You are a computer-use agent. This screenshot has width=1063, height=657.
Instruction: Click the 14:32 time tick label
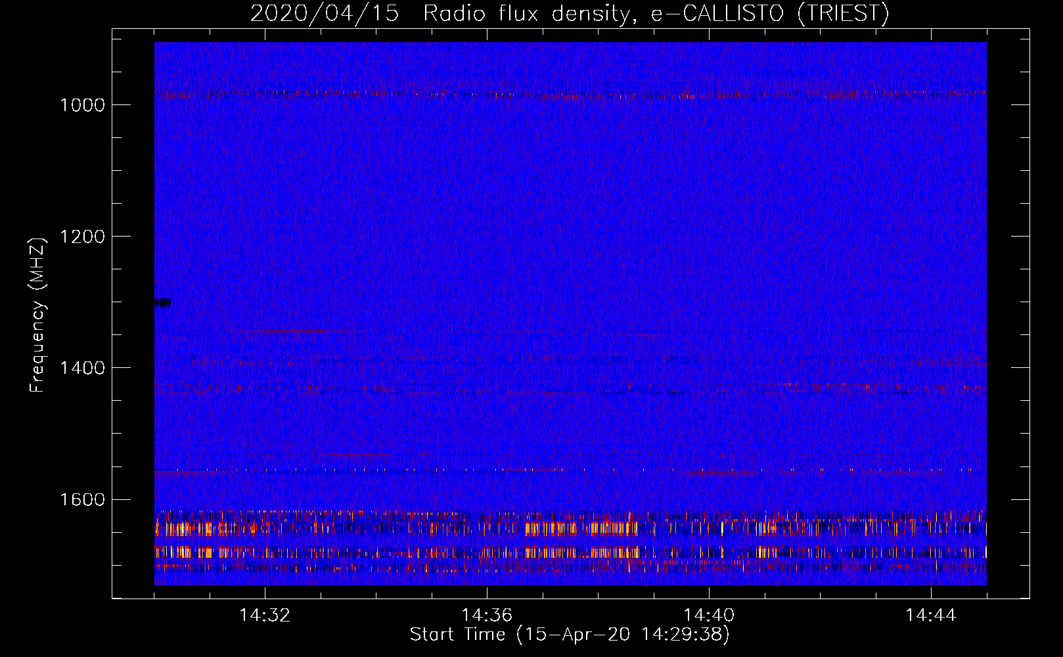(265, 616)
